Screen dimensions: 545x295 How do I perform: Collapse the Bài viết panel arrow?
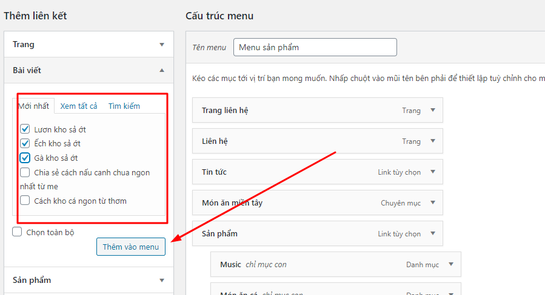click(162, 71)
